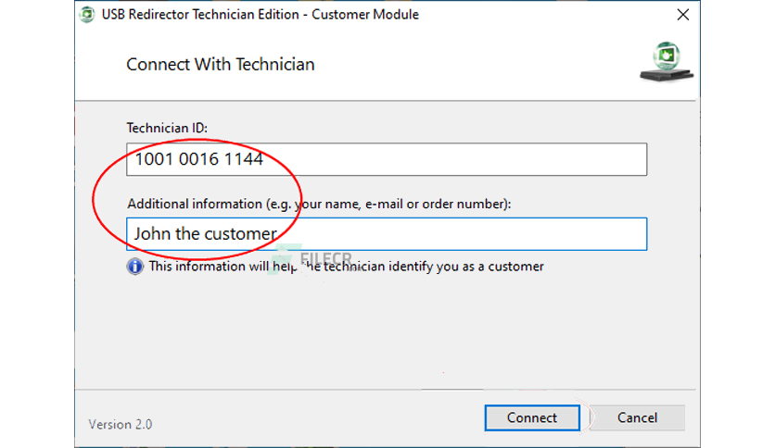The image size is (775, 448).
Task: Cancel the connection dialog
Action: (637, 417)
